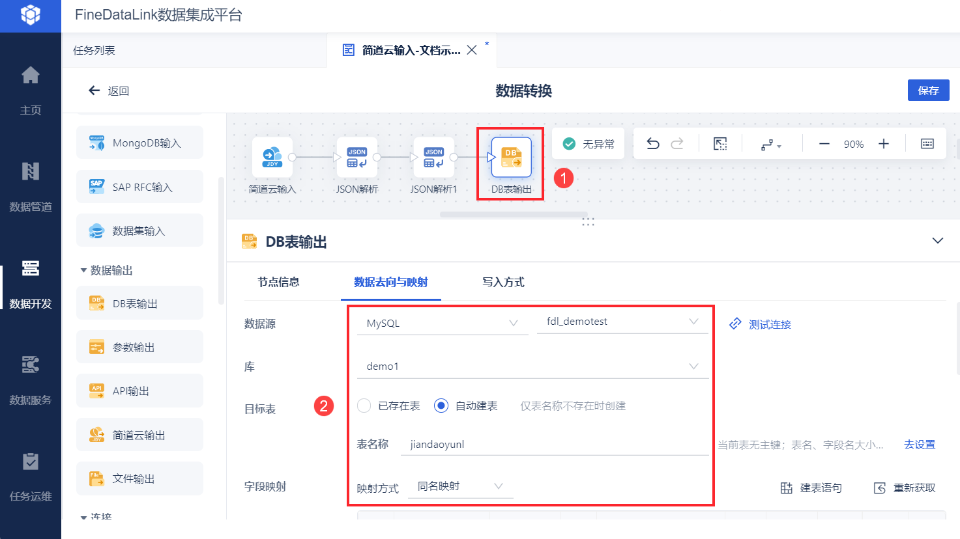Viewport: 960px width, 539px height.
Task: Add 简道云输出 operator from list
Action: click(x=139, y=435)
